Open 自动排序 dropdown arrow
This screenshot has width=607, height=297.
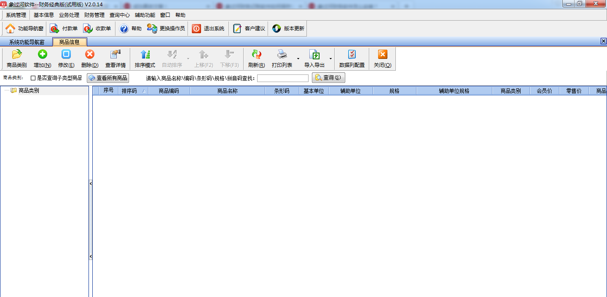pyautogui.click(x=188, y=59)
